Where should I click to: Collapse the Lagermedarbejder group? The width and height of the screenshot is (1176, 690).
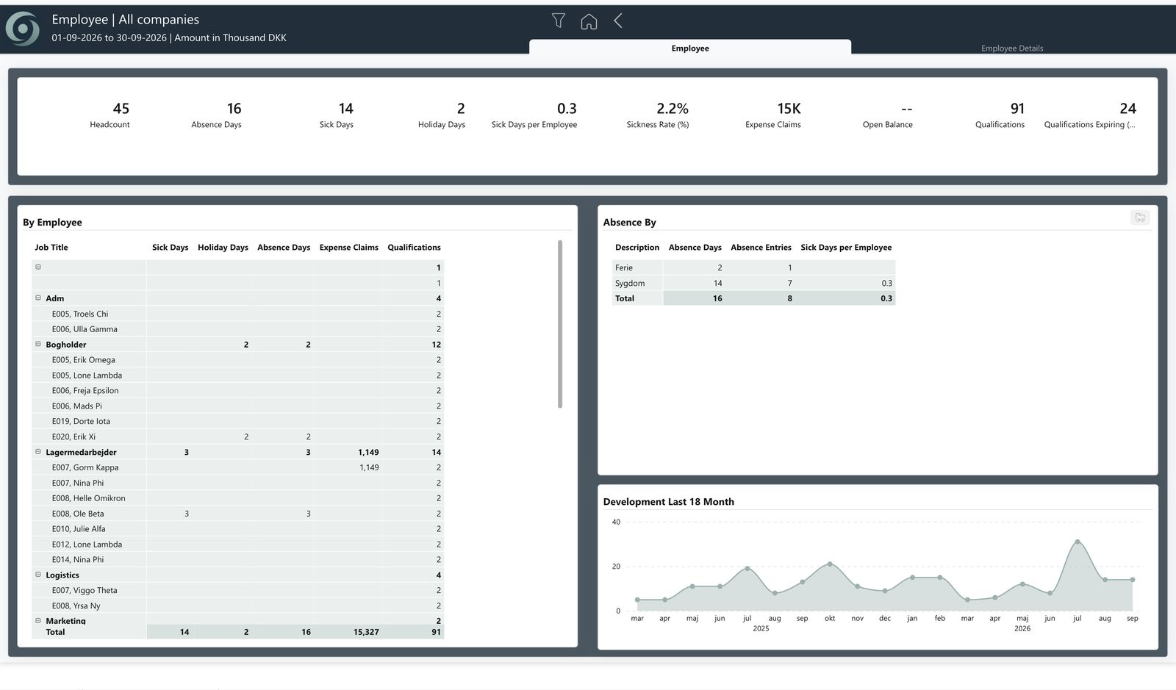tap(38, 451)
